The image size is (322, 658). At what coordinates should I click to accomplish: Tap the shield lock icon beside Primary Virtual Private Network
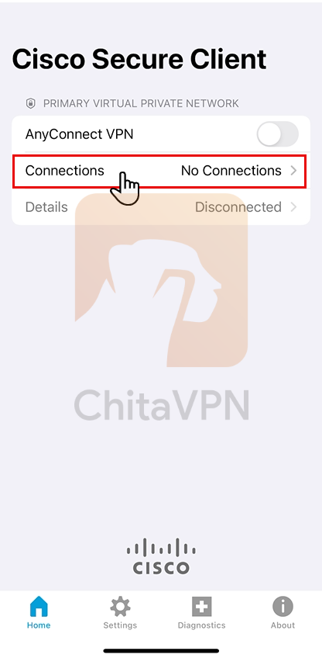coord(30,103)
